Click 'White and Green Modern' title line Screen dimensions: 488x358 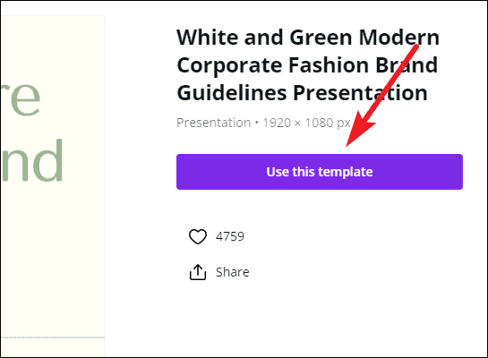[x=308, y=38]
